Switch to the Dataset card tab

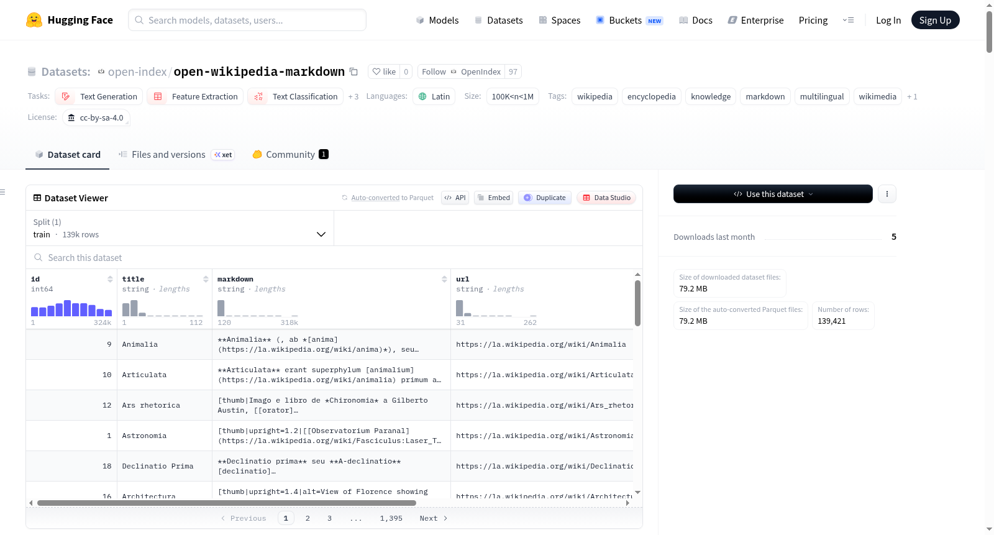coord(67,155)
